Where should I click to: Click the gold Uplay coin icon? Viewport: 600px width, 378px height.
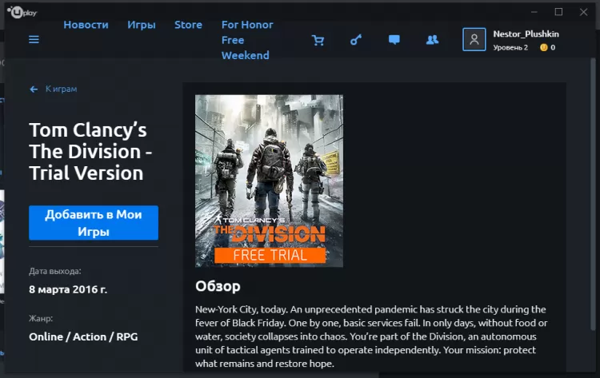pyautogui.click(x=543, y=47)
